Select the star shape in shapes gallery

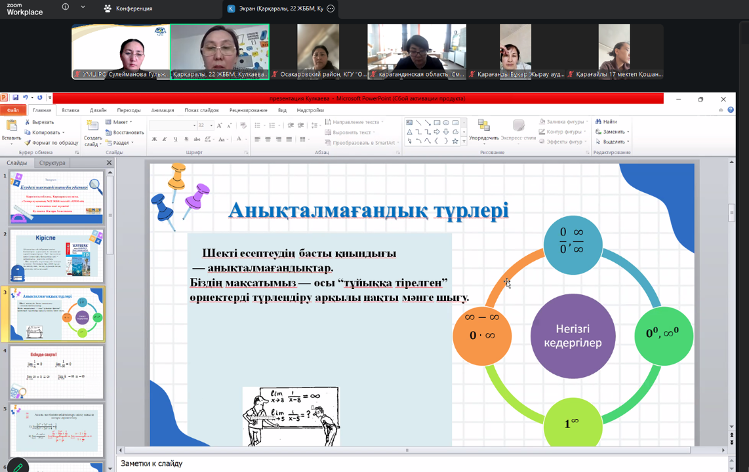click(455, 141)
